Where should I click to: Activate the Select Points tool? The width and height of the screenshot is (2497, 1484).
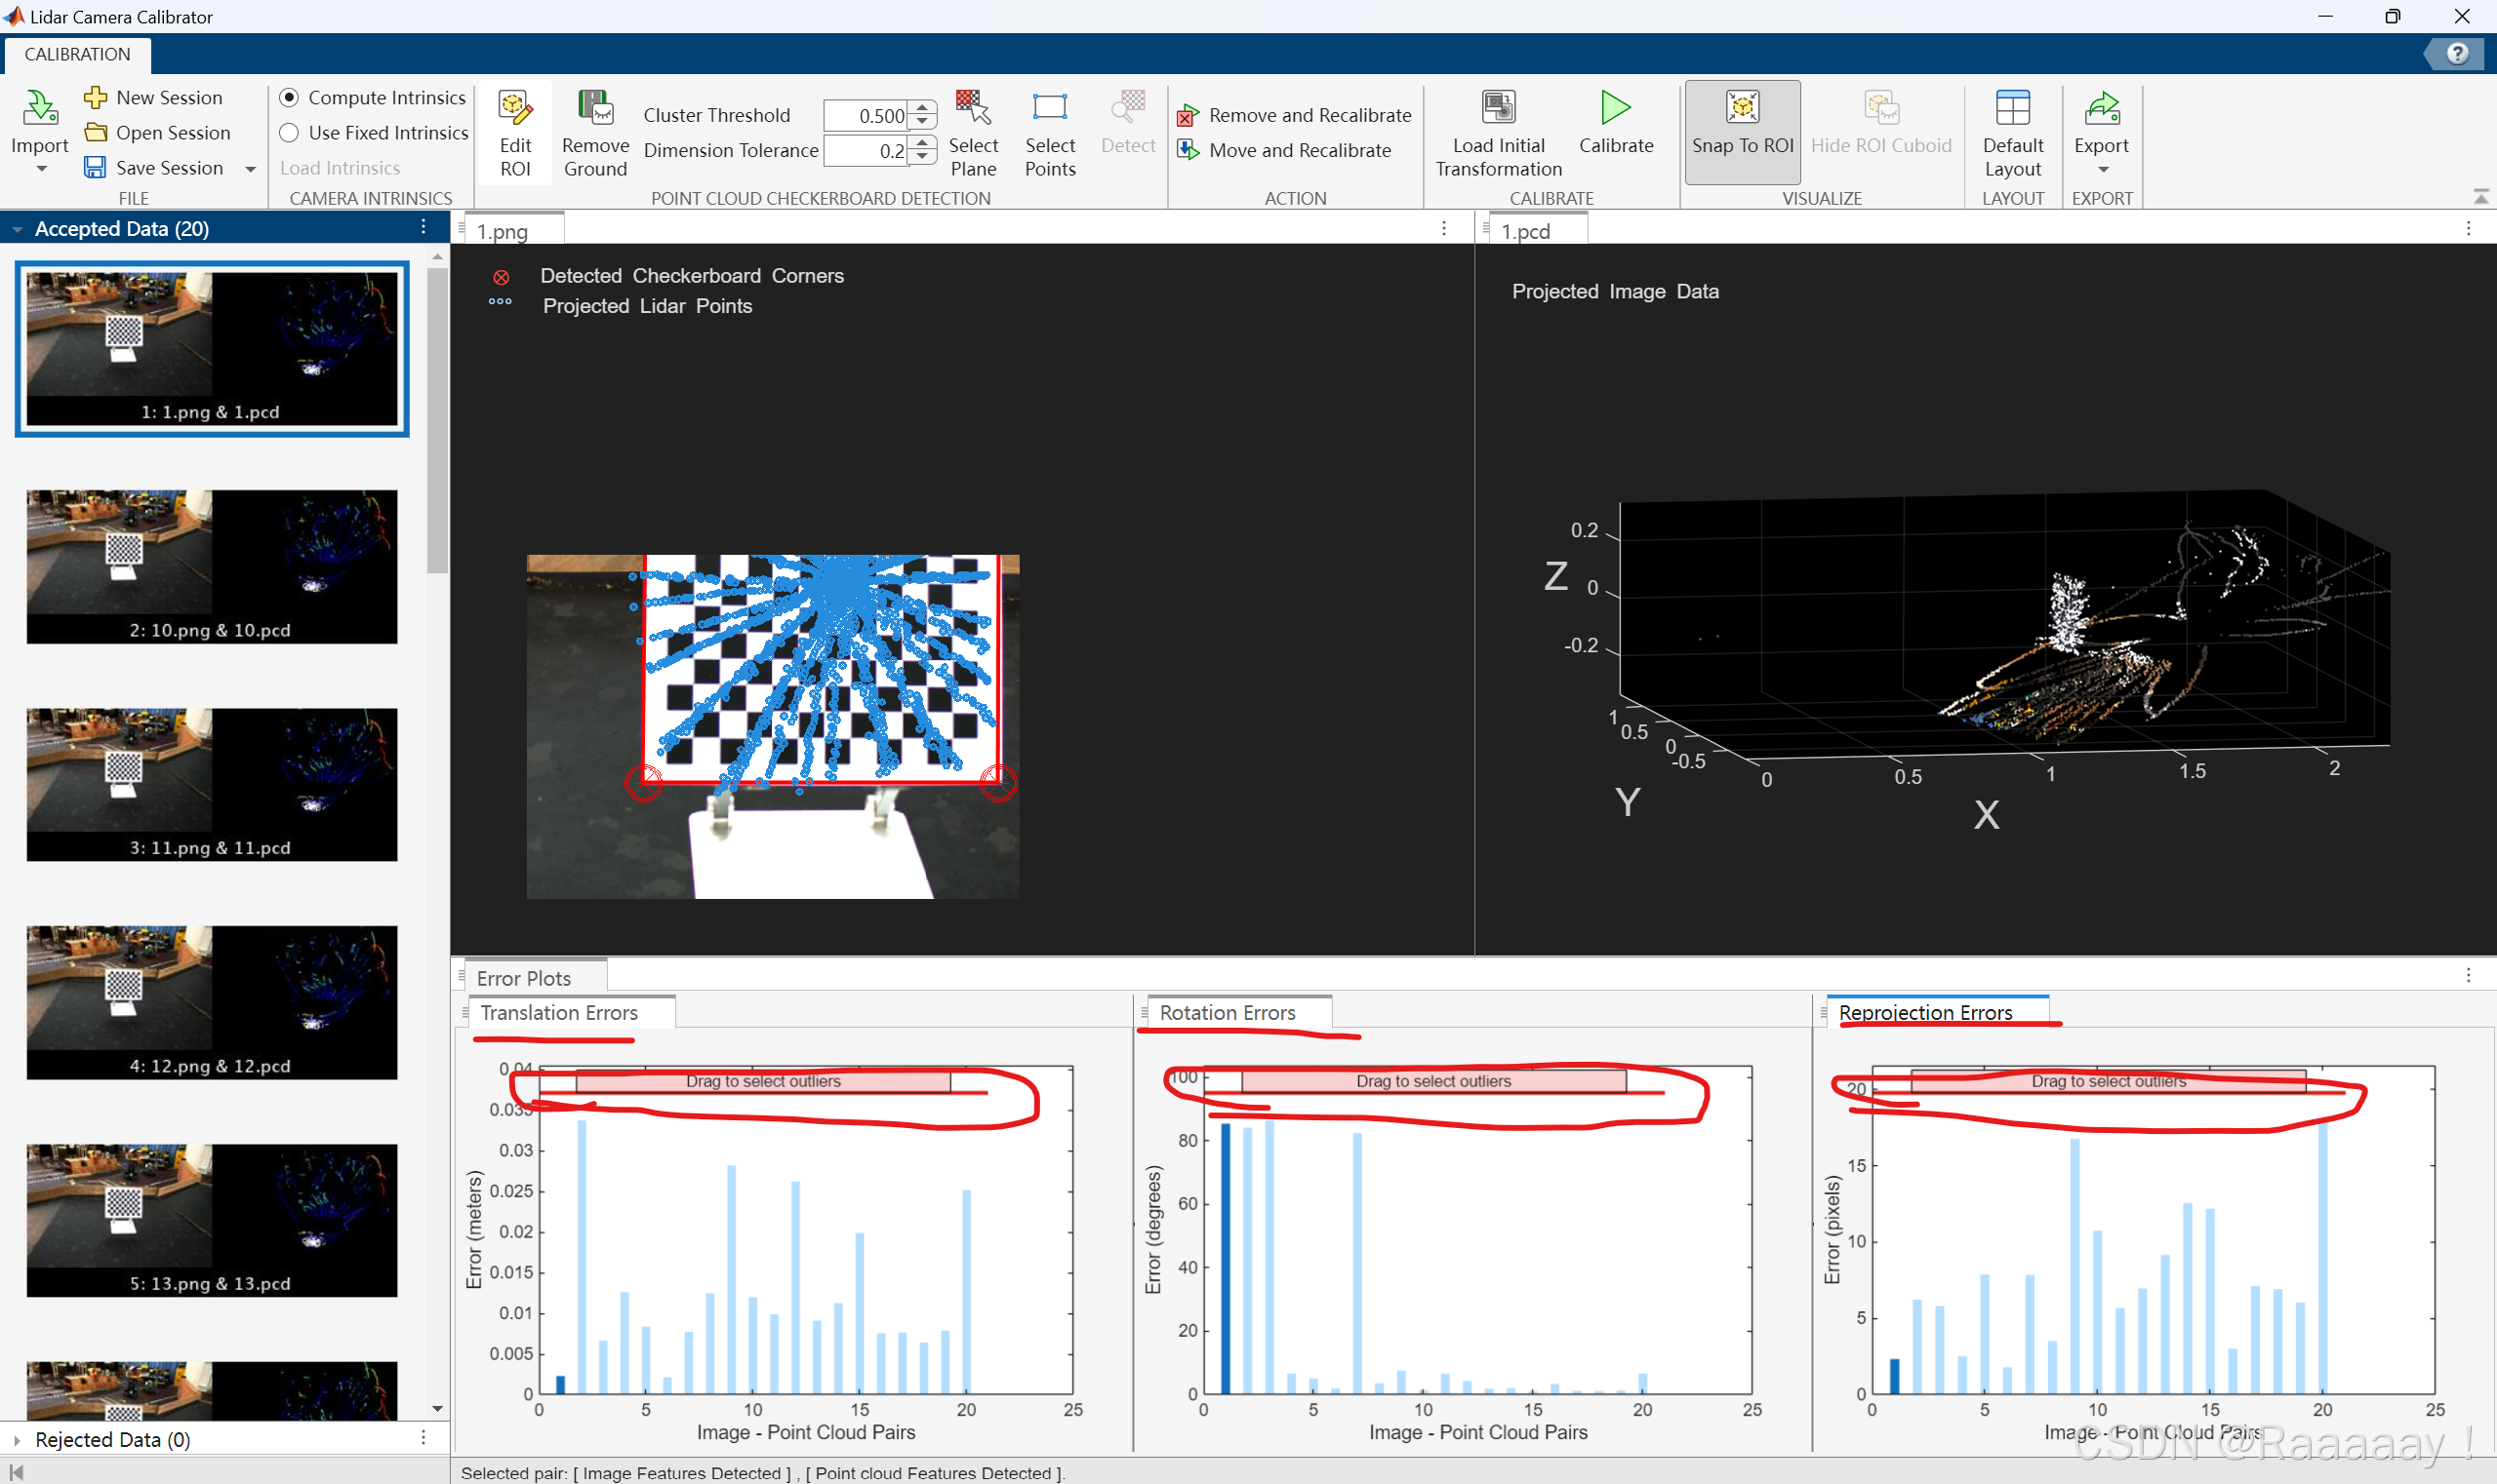[x=1049, y=108]
